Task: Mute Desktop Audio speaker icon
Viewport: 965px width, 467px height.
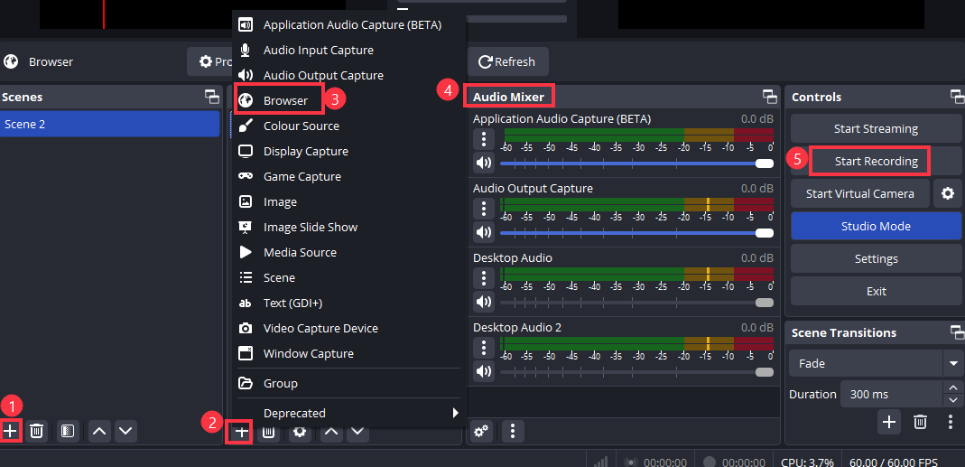Action: (484, 302)
